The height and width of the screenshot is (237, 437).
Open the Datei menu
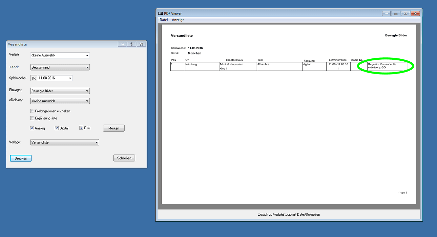164,20
